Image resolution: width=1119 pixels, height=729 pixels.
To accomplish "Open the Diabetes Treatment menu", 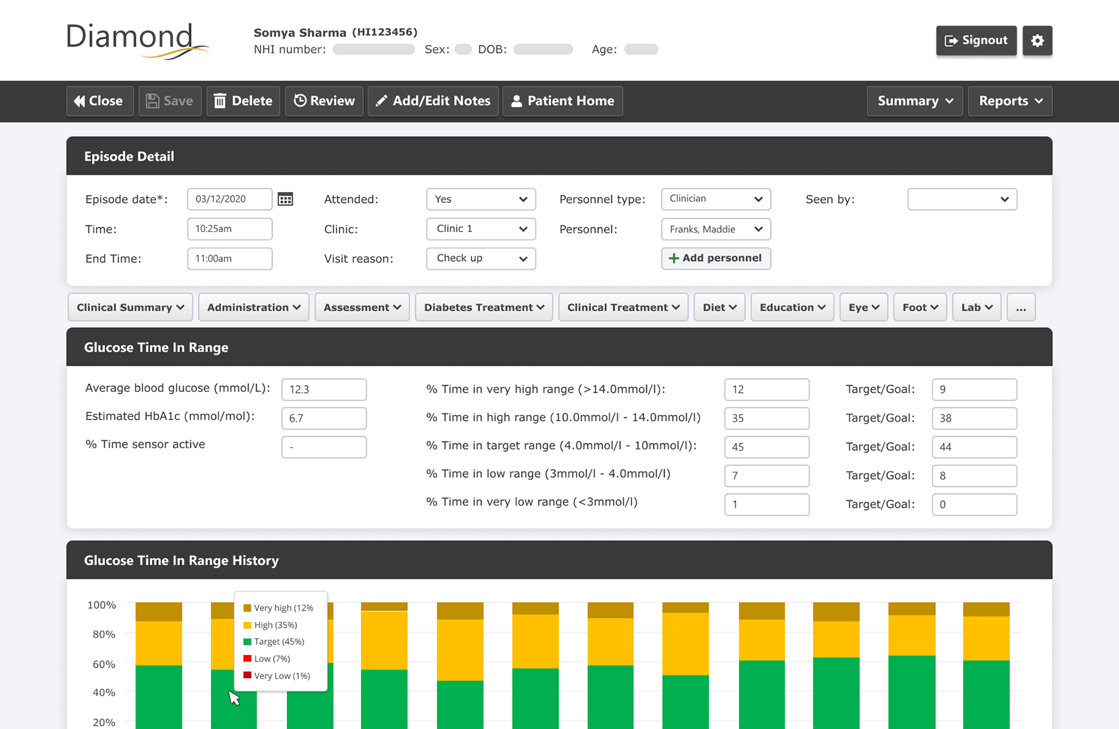I will tap(484, 307).
